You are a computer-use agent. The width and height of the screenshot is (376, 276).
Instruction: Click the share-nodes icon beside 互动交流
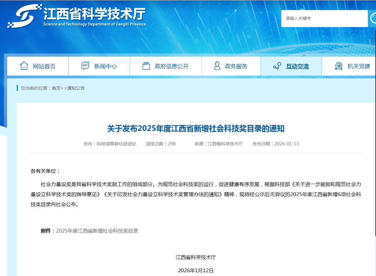(277, 66)
